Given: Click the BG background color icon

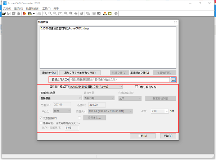Looking at the screenshot, I should pyautogui.click(x=99, y=13).
